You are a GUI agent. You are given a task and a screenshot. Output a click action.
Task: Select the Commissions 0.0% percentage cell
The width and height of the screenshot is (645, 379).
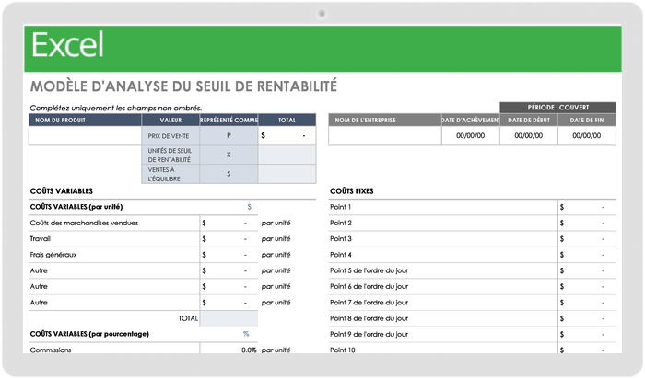pyautogui.click(x=228, y=350)
